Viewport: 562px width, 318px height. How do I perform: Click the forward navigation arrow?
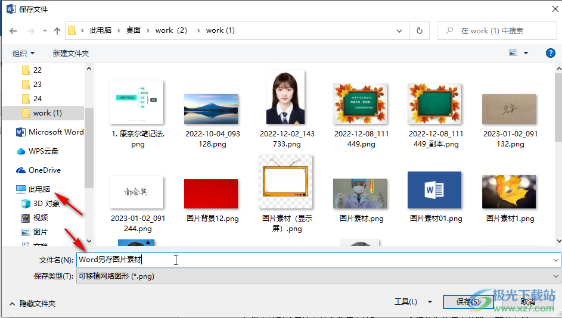(31, 31)
